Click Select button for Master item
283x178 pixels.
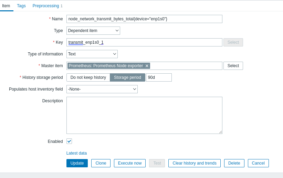(x=233, y=66)
